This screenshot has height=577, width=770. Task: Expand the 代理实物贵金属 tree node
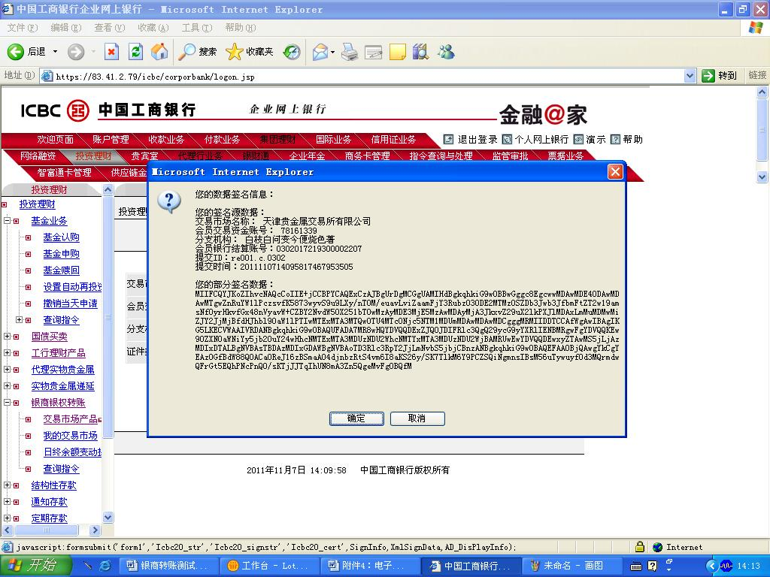8,370
